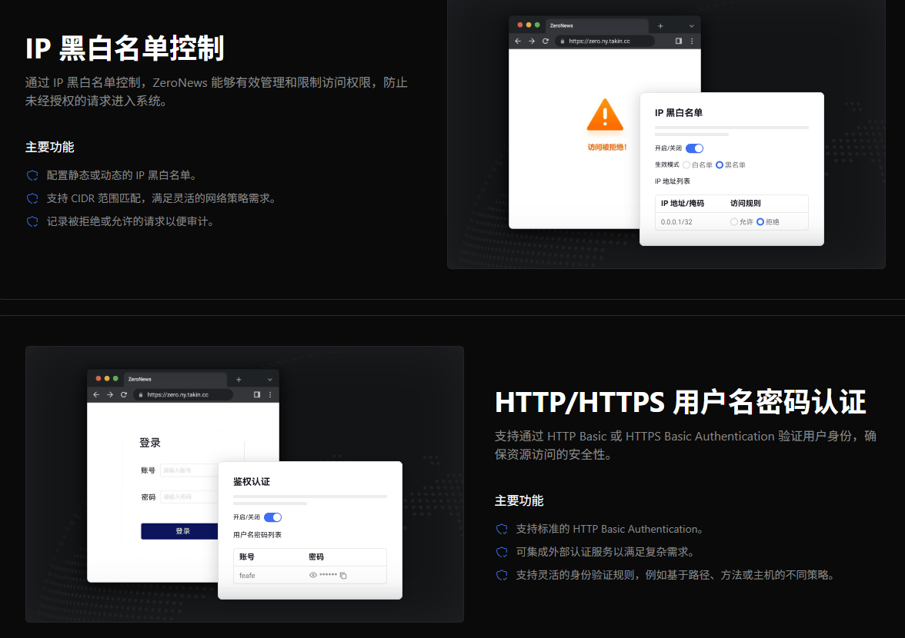This screenshot has height=638, width=905.
Task: Click the padlock icon in the address bar
Action: tap(563, 41)
